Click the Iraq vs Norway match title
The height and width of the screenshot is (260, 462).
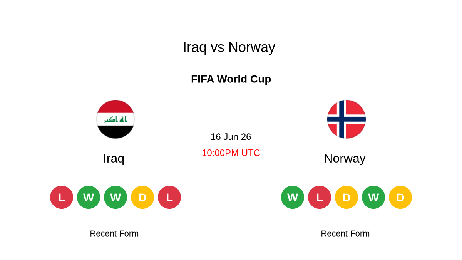[x=229, y=47]
